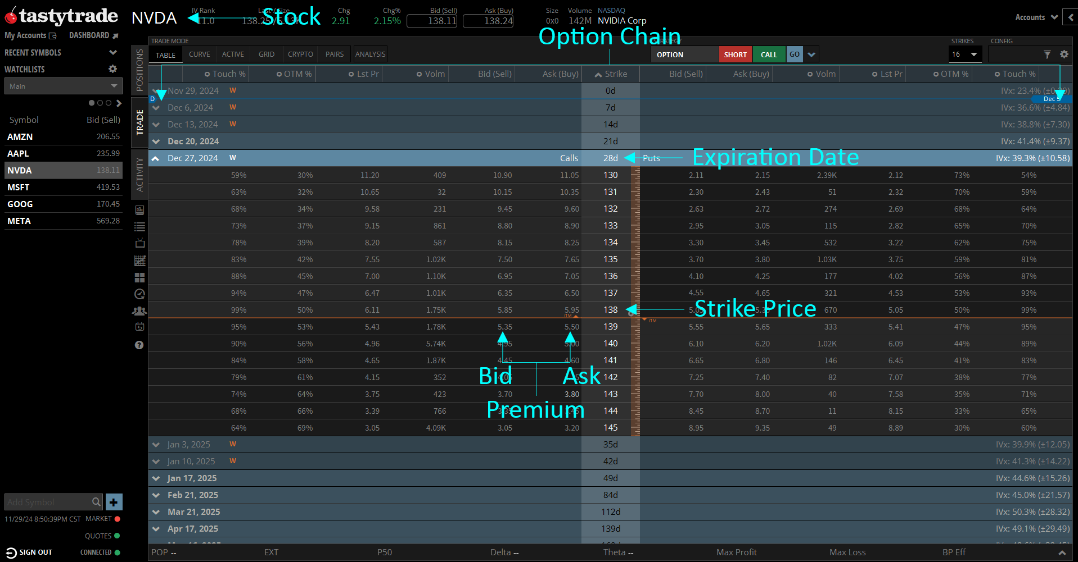The image size is (1078, 562).
Task: Open the news chart icon below Activity tab
Action: 139,211
